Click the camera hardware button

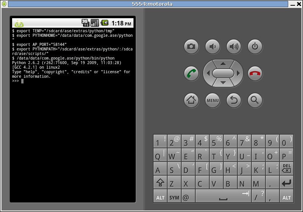pyautogui.click(x=191, y=47)
